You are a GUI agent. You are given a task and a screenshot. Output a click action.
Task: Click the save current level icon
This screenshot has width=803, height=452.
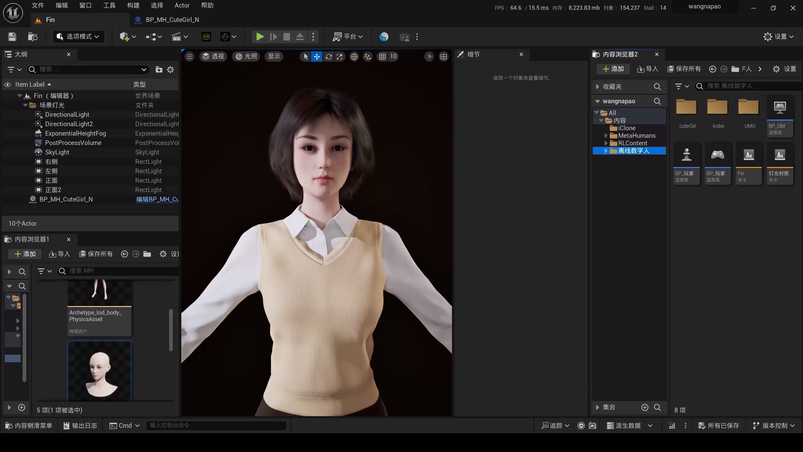(x=12, y=37)
